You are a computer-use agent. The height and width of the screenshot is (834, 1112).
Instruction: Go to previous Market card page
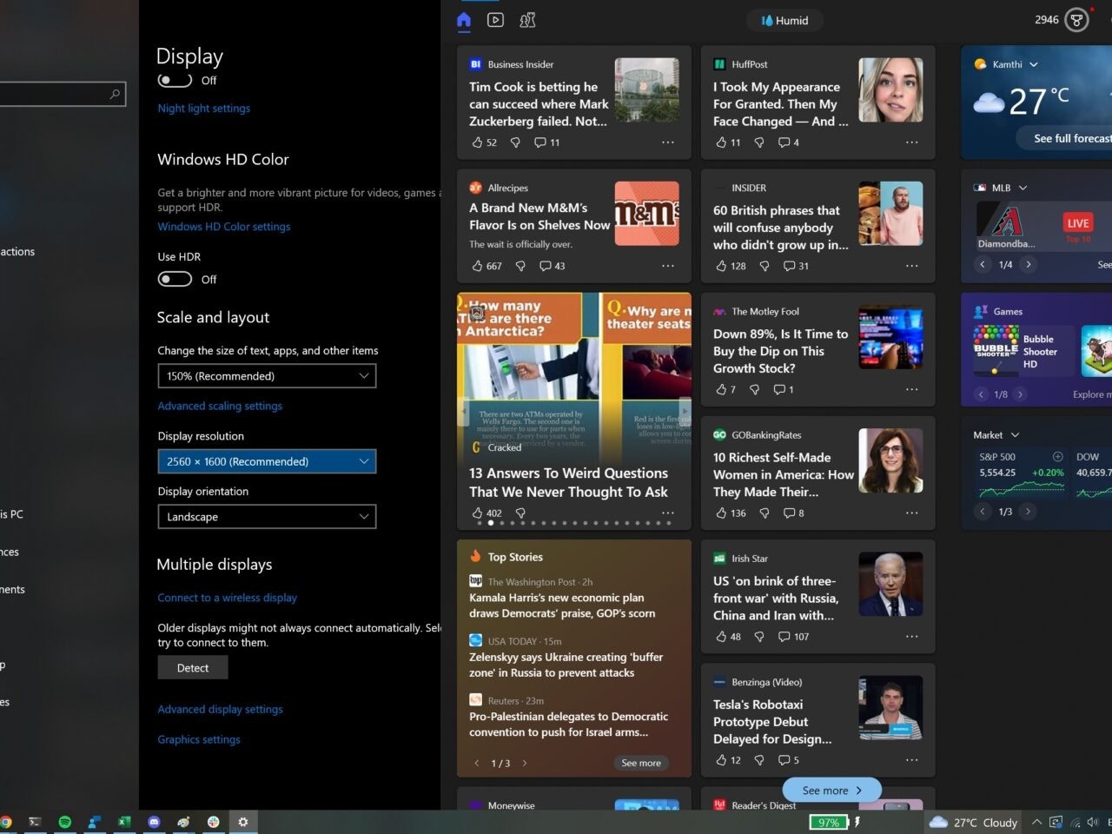tap(983, 512)
